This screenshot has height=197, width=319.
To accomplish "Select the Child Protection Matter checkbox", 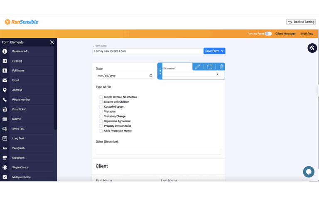I will coord(101,131).
